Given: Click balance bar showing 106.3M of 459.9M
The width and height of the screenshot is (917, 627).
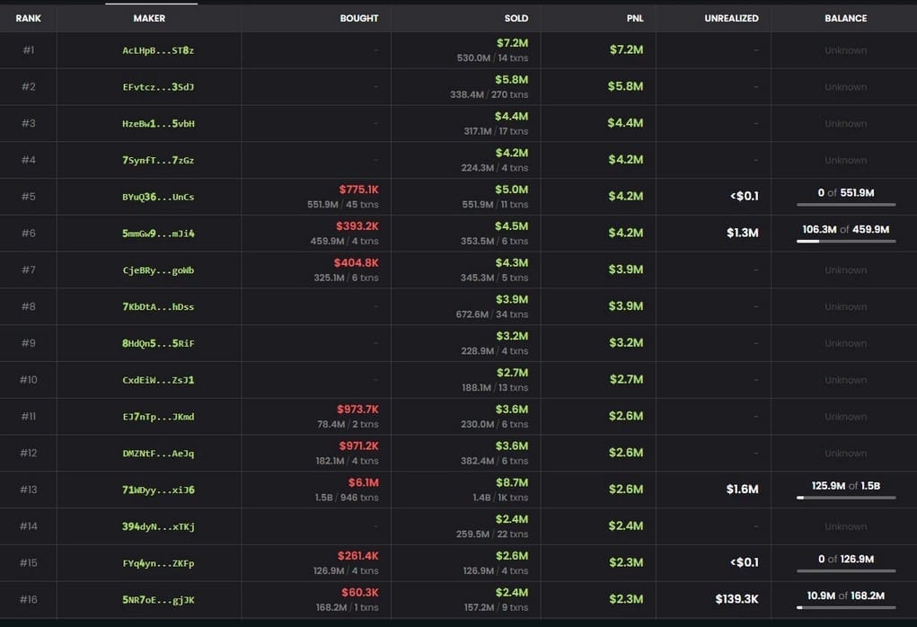Looking at the screenshot, I should pyautogui.click(x=845, y=242).
